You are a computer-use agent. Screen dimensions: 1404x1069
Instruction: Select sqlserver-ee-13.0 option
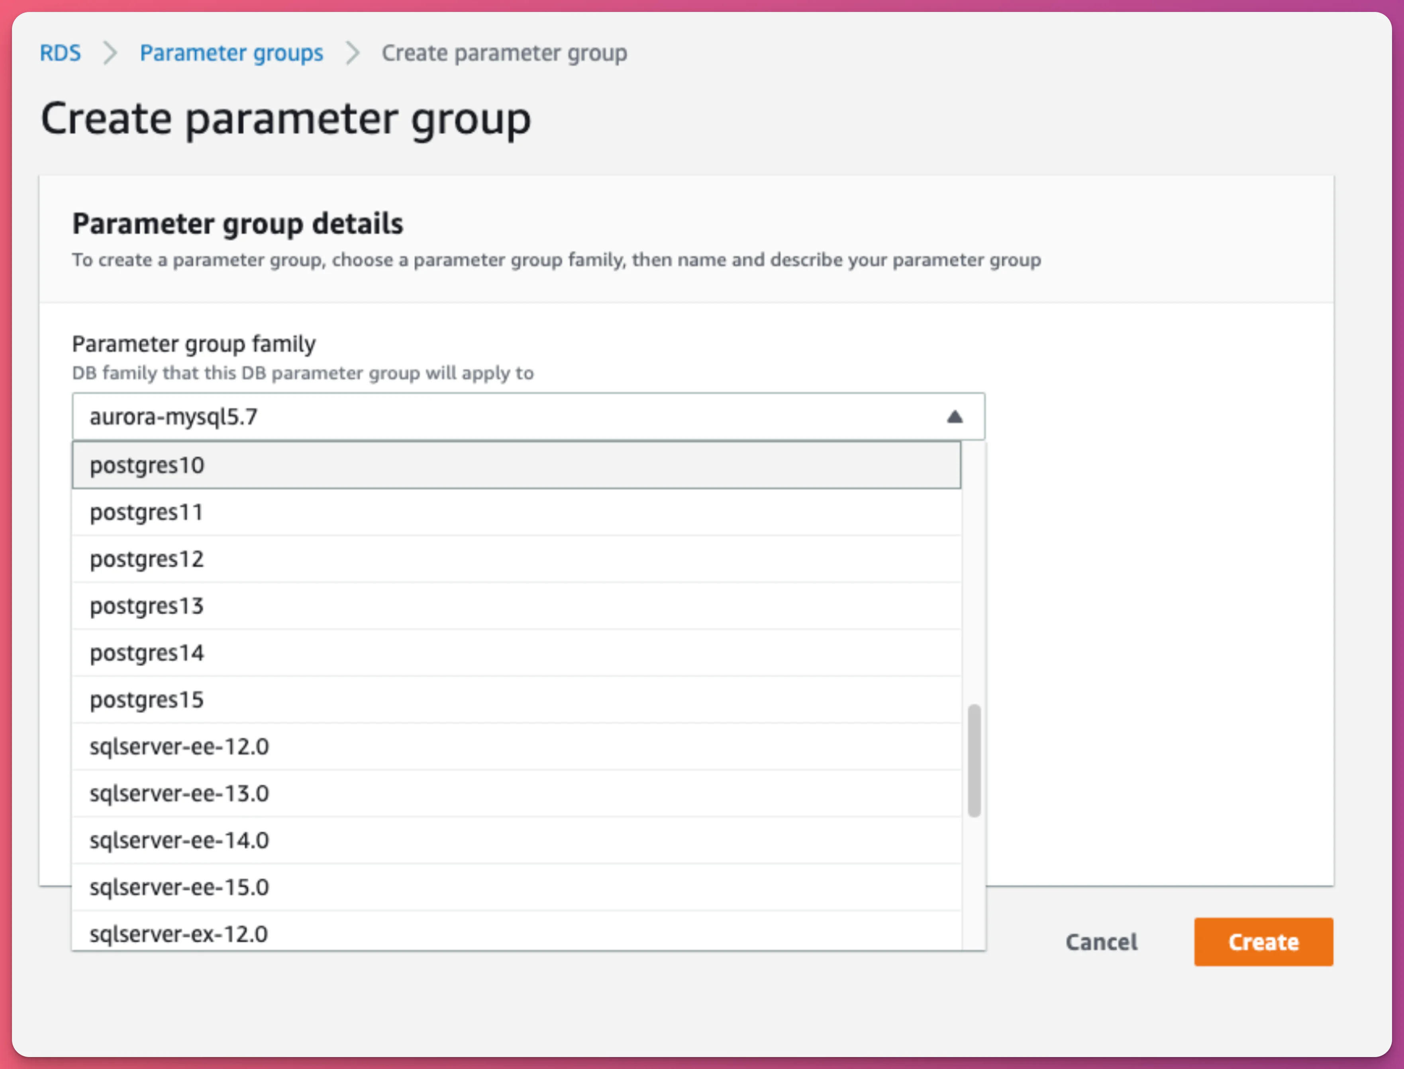pyautogui.click(x=517, y=793)
